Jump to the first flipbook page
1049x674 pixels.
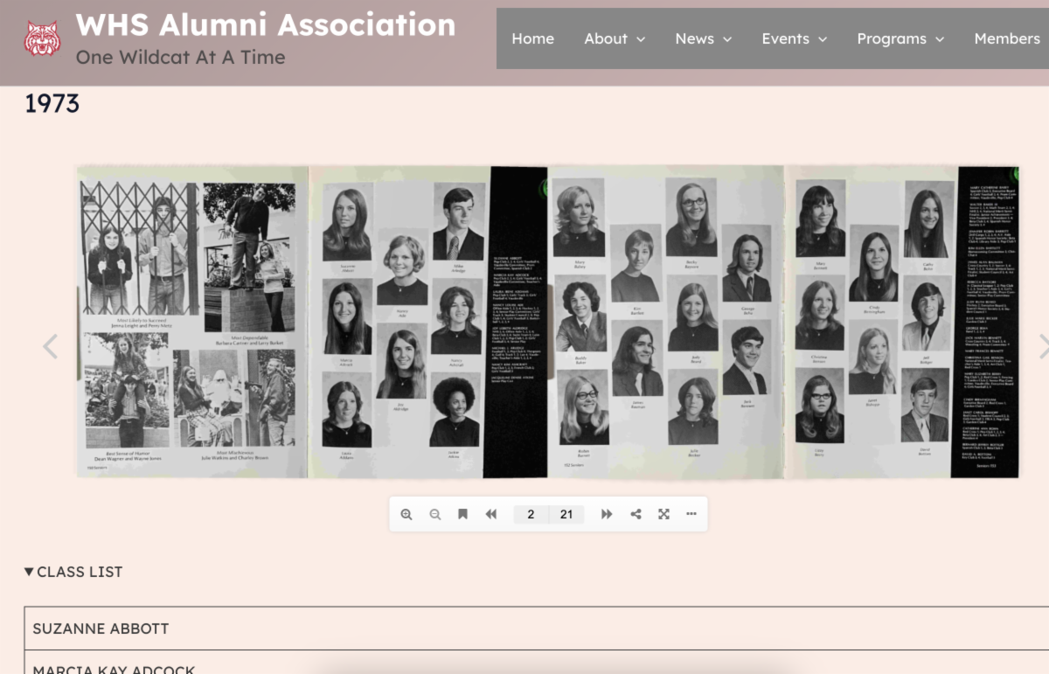(491, 514)
